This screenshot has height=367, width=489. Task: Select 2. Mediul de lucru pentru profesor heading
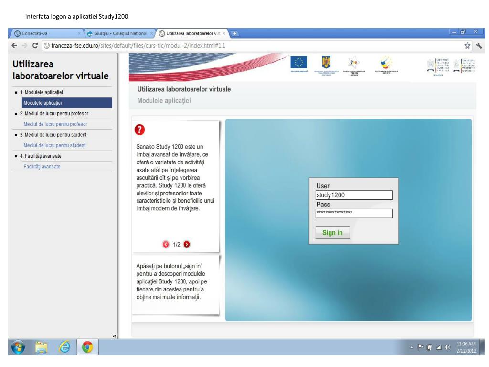(x=54, y=114)
